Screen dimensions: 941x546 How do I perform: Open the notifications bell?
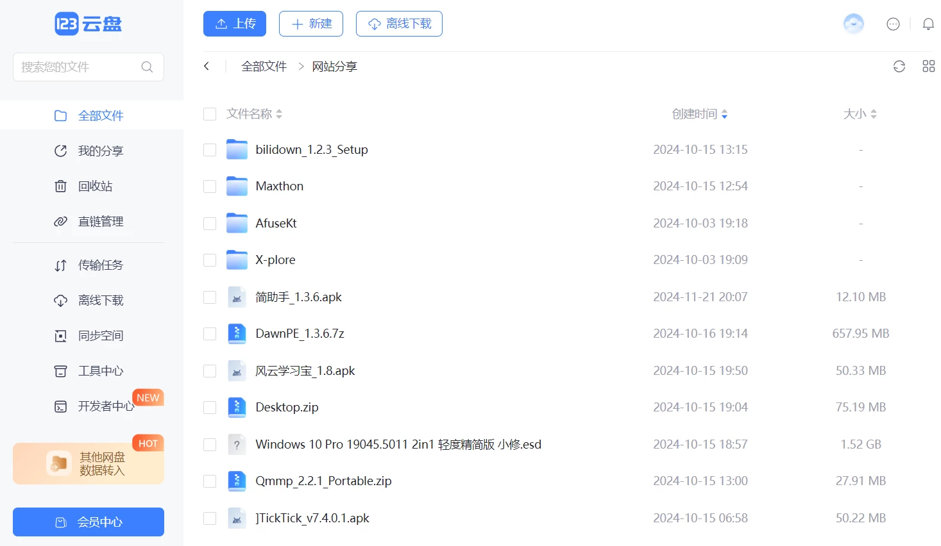point(928,24)
